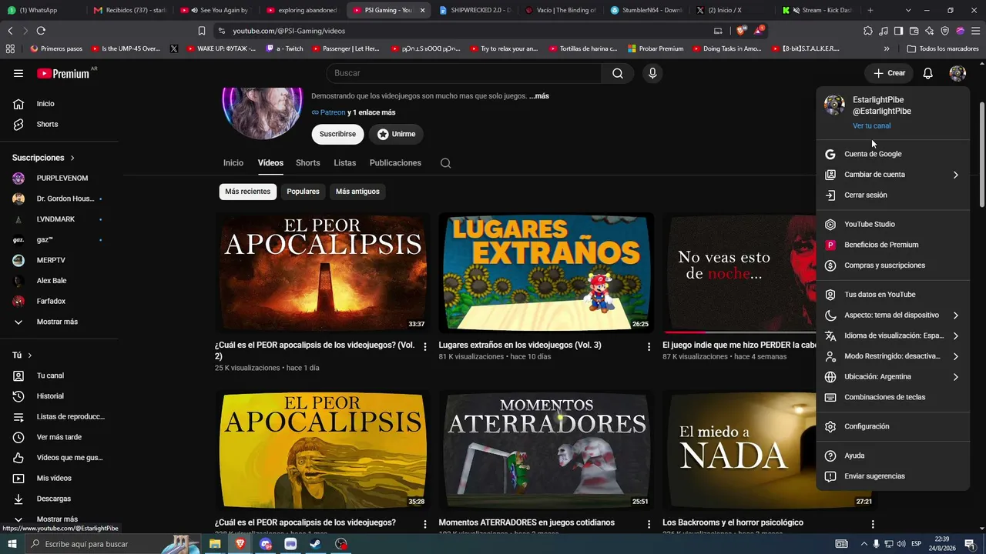Open the Idioma de visualización submenu
Screen dimensions: 986x554
[893, 336]
